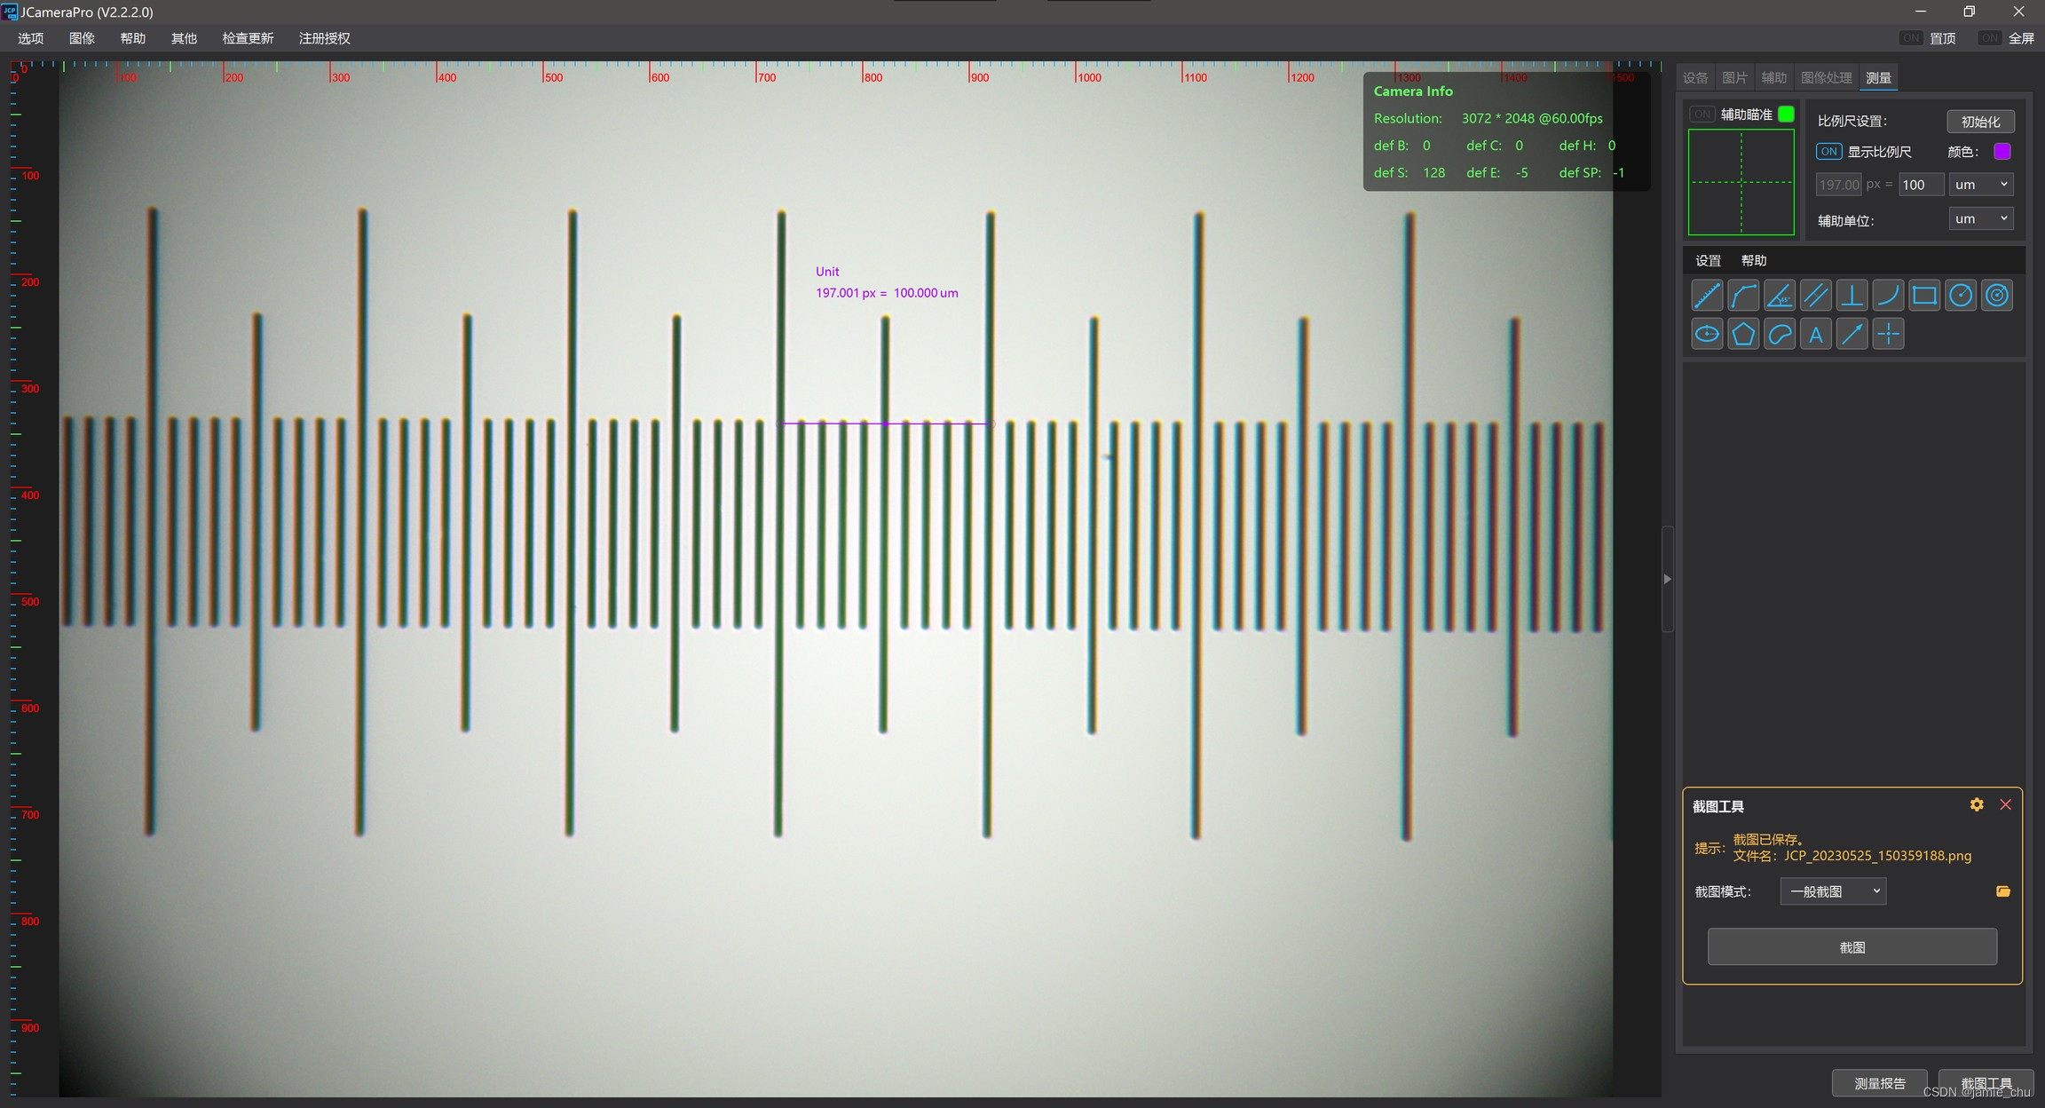Toggle the 显示比例尺 switch
Viewport: 2045px width, 1108px height.
[x=1828, y=152]
